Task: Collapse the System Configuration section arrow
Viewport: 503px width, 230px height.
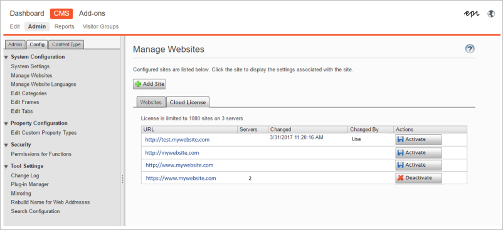Action: click(6, 57)
